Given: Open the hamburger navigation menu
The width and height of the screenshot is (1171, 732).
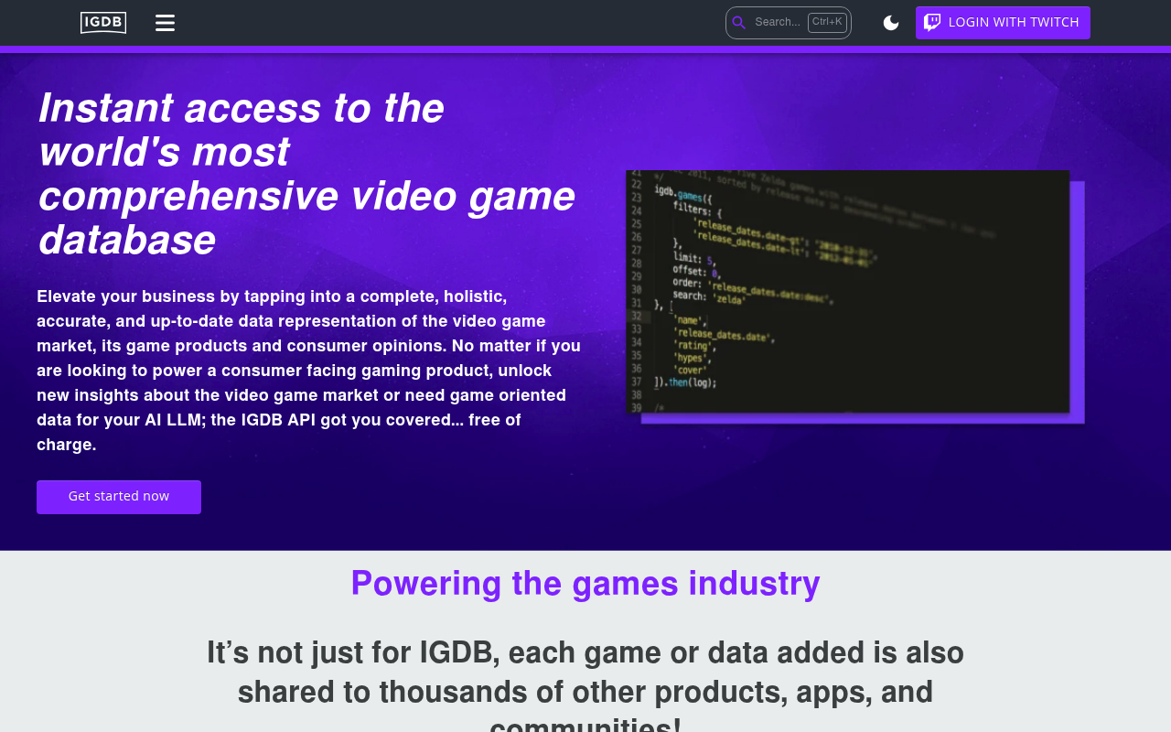Looking at the screenshot, I should coord(165,23).
